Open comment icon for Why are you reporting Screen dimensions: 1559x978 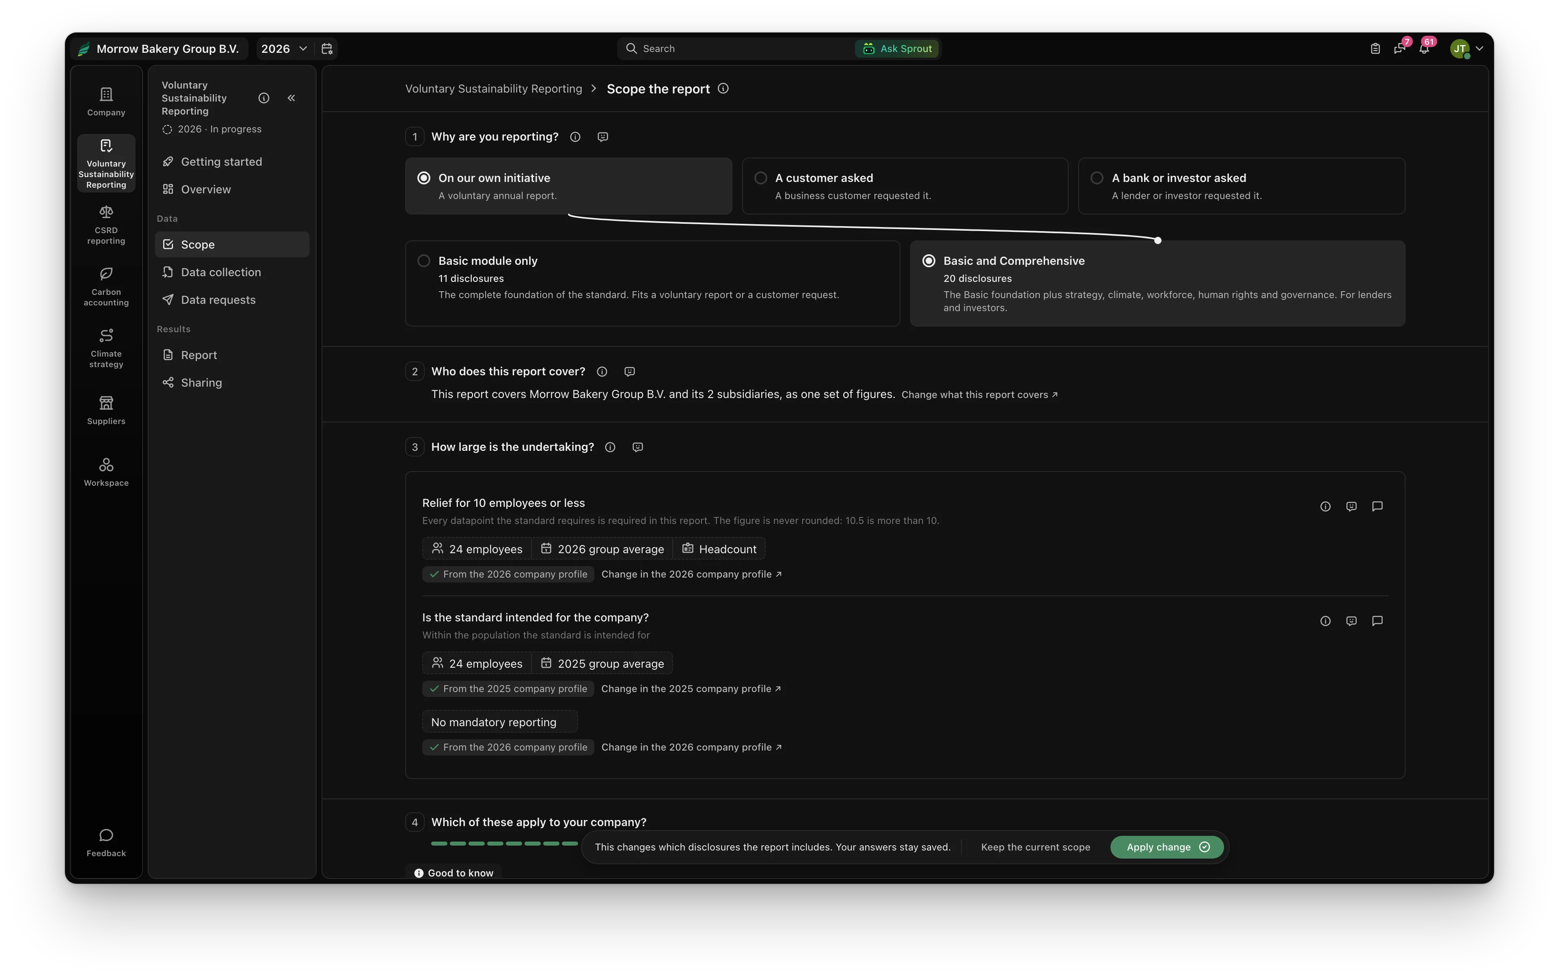(602, 136)
